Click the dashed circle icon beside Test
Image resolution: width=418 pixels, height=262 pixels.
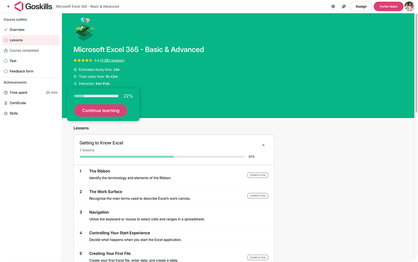pos(5,61)
